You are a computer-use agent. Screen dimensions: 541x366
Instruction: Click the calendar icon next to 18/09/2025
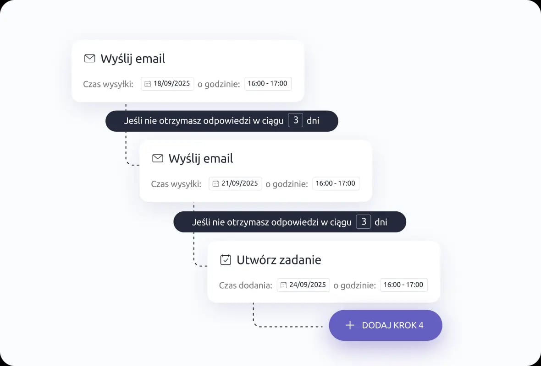point(148,84)
